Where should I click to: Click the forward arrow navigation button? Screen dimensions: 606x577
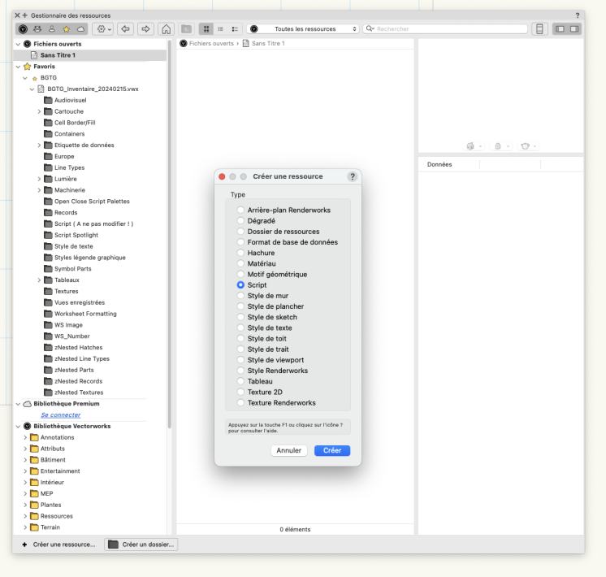pyautogui.click(x=146, y=28)
